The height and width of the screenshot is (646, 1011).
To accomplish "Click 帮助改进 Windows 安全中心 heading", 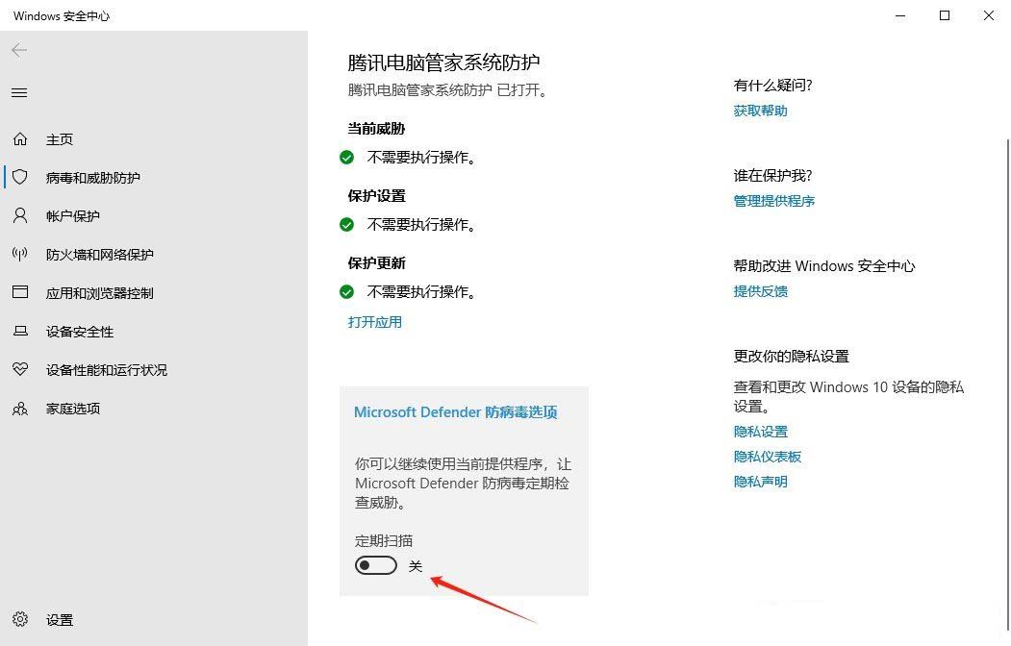I will [824, 265].
